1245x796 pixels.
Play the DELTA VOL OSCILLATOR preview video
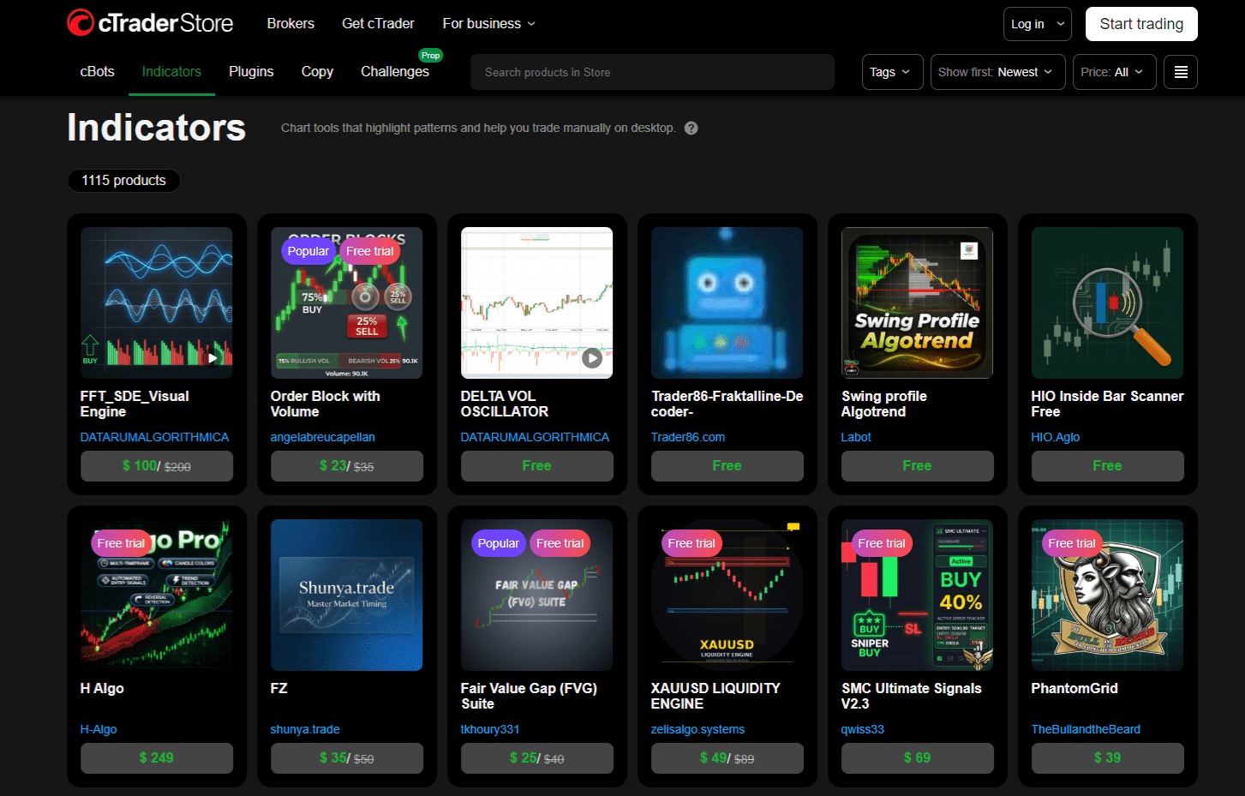point(592,358)
